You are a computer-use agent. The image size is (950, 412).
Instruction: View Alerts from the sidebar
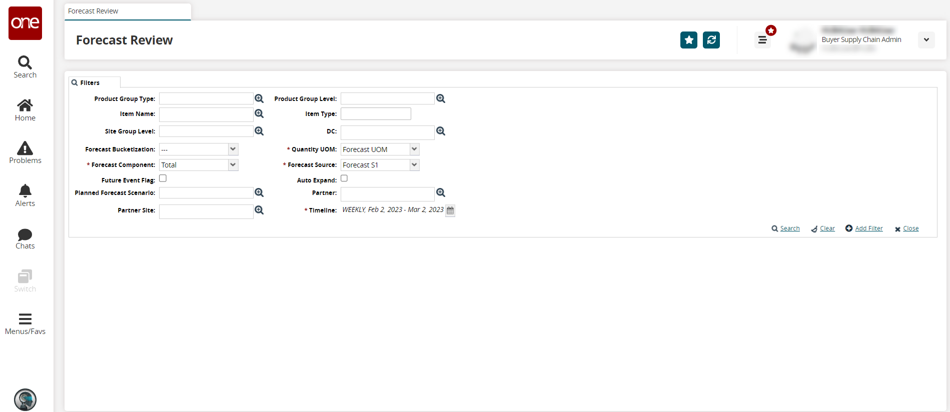(25, 195)
